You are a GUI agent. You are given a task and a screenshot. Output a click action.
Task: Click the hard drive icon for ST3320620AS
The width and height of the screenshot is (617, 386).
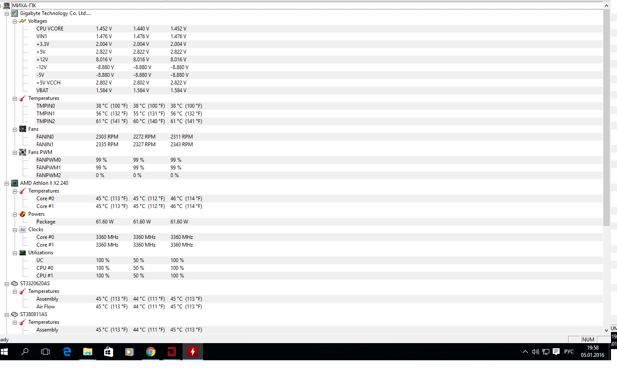click(15, 283)
